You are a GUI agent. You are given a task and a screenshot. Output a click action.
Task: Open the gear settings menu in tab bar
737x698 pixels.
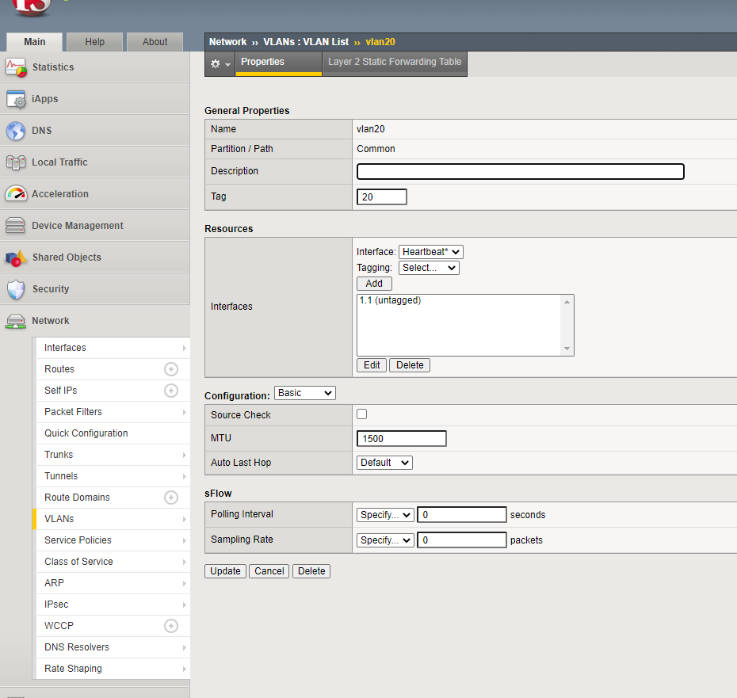pyautogui.click(x=220, y=64)
